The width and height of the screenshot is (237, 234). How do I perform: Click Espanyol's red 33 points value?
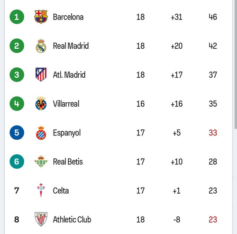coord(213,133)
